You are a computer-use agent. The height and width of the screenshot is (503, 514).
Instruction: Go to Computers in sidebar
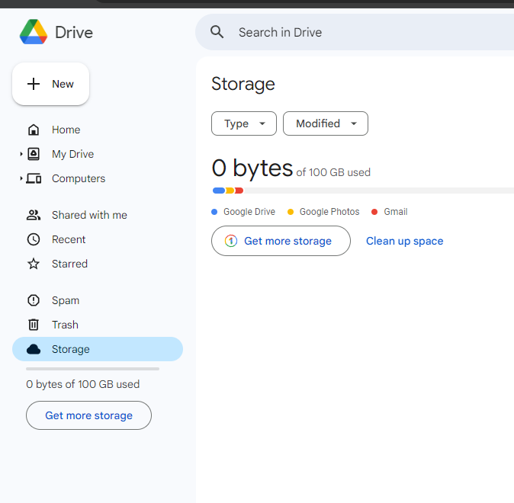pyautogui.click(x=79, y=178)
